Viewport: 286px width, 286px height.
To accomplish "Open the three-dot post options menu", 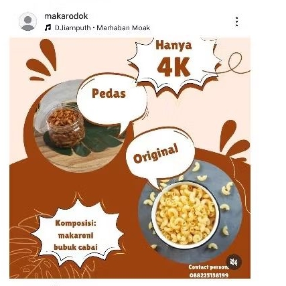I will tap(237, 21).
